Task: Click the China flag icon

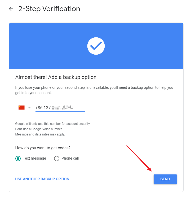Action: coord(21,107)
